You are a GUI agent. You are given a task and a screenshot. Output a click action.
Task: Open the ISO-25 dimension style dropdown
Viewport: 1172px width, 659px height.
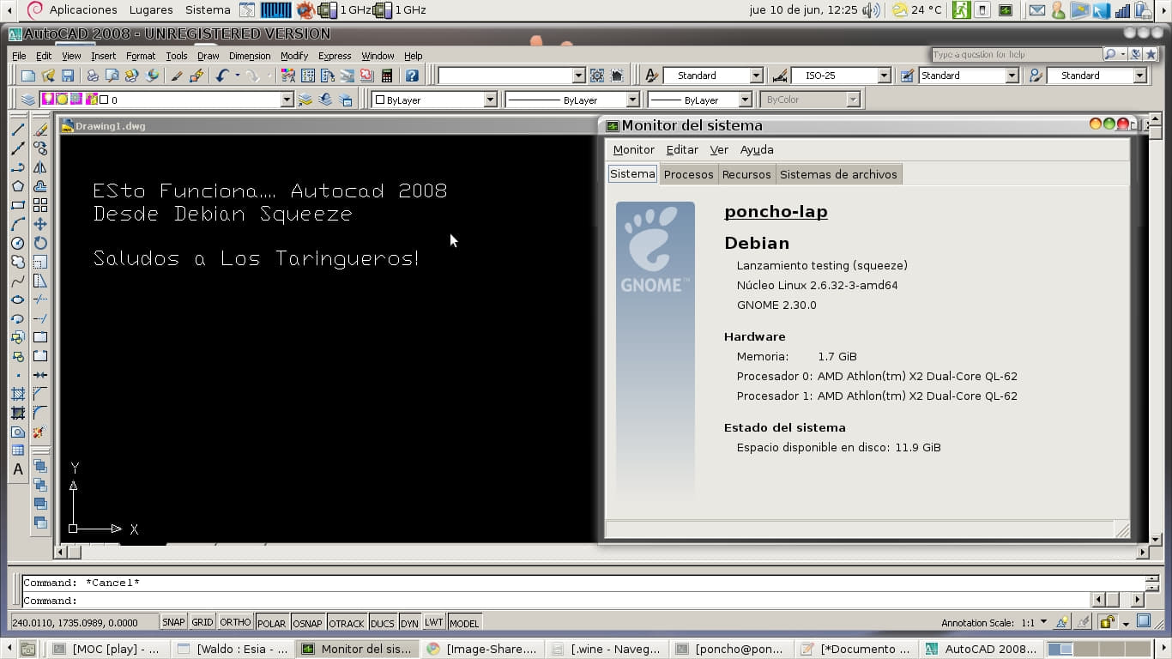point(884,76)
